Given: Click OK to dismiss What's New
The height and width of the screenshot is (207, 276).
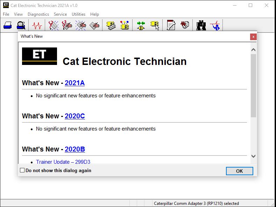Looking at the screenshot, I should pos(239,171).
